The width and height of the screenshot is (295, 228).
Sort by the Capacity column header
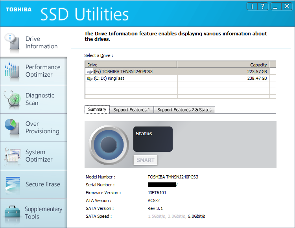(x=223, y=64)
